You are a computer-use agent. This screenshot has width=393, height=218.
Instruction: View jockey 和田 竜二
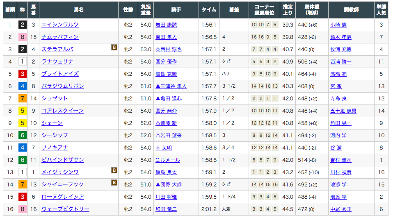[x=166, y=209]
